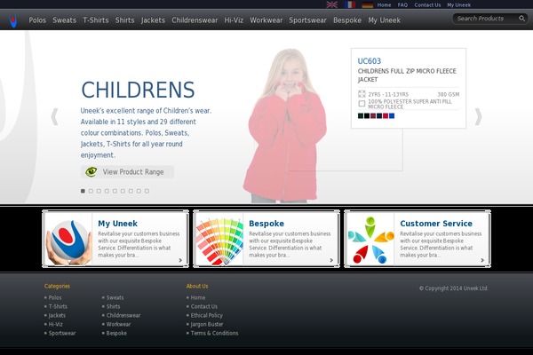Open Hi-Viz in the top navigation bar
The image size is (533, 355).
[234, 20]
